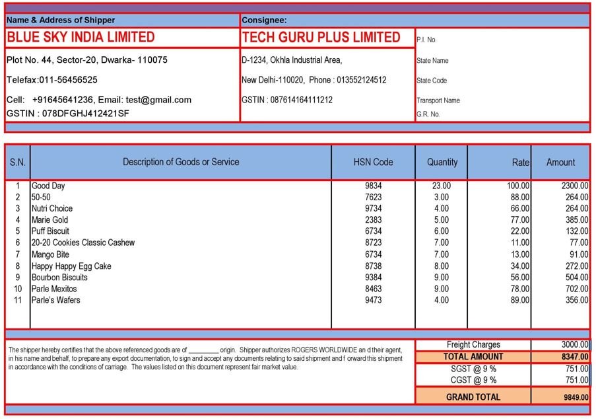
Task: Select HSN code 8463 for Parle Mexitos
Action: (374, 289)
